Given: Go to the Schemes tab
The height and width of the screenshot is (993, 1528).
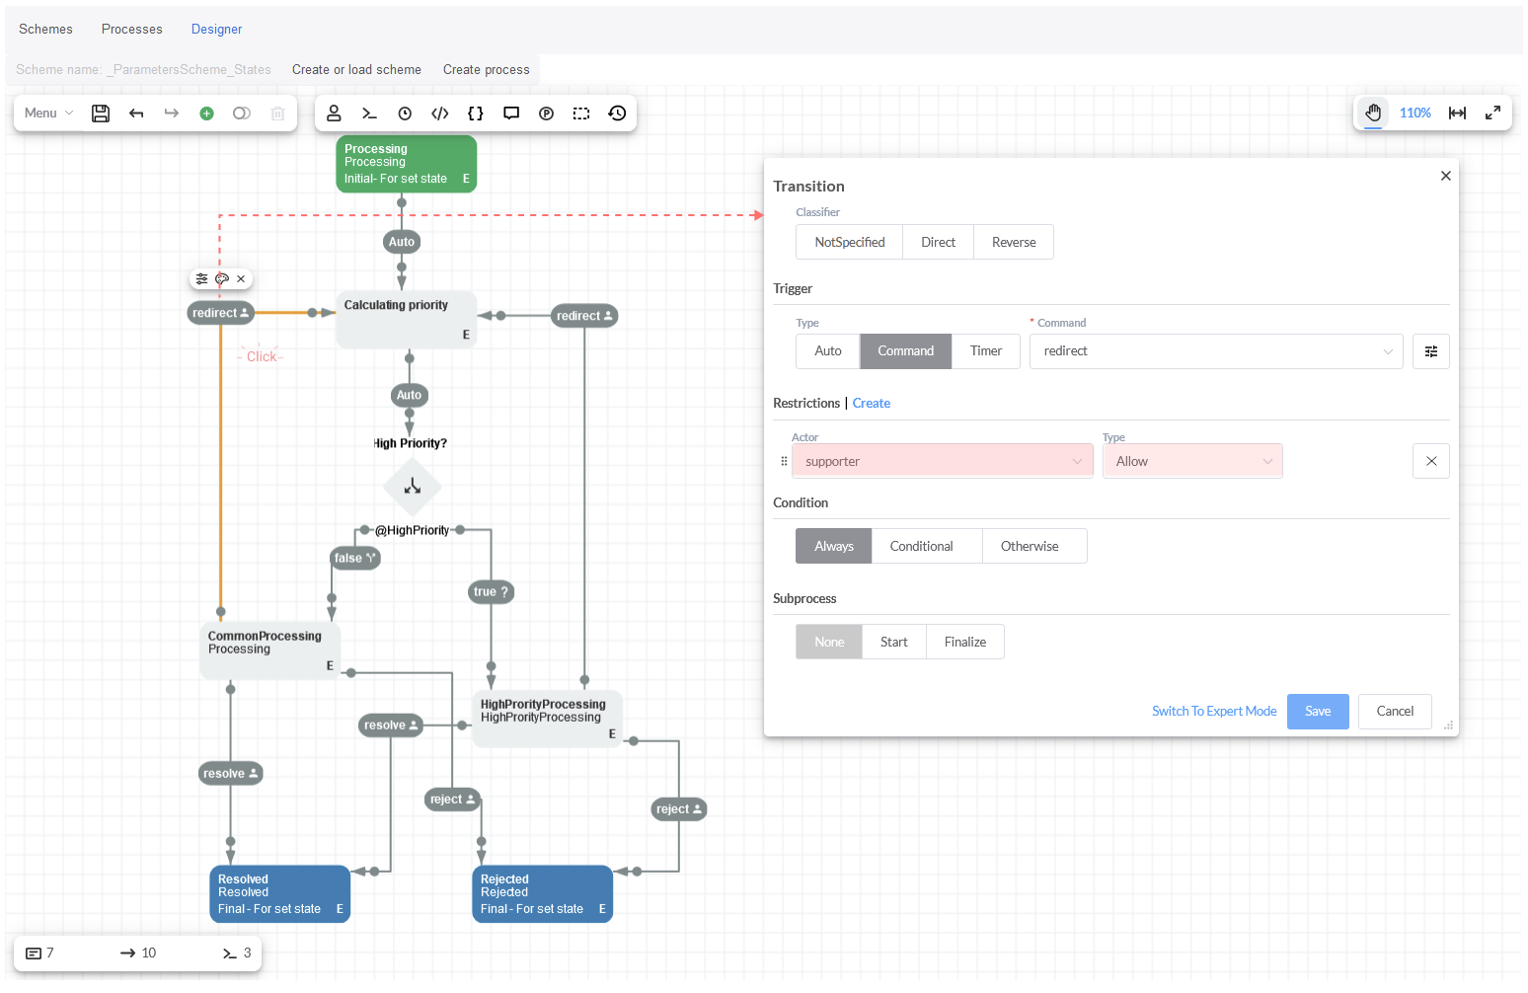Looking at the screenshot, I should pos(45,29).
